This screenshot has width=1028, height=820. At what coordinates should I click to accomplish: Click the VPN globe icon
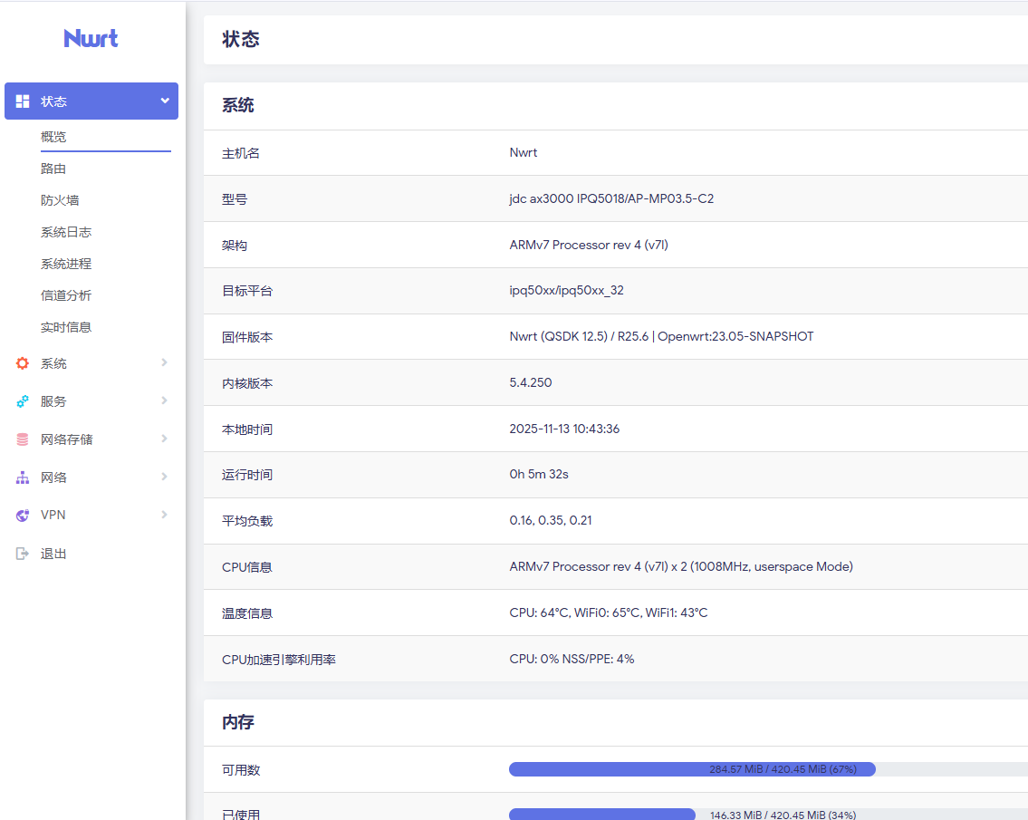23,516
